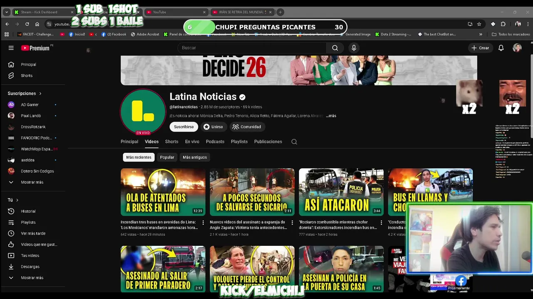Open video Asesinado al salir de primer paradero
533x299 pixels.
point(163,269)
